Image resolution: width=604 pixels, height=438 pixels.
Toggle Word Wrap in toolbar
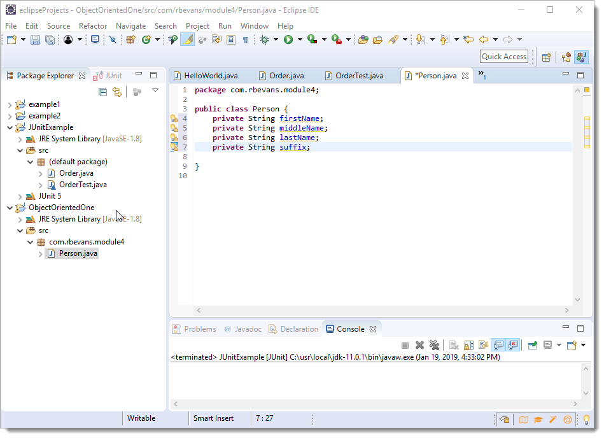point(217,39)
